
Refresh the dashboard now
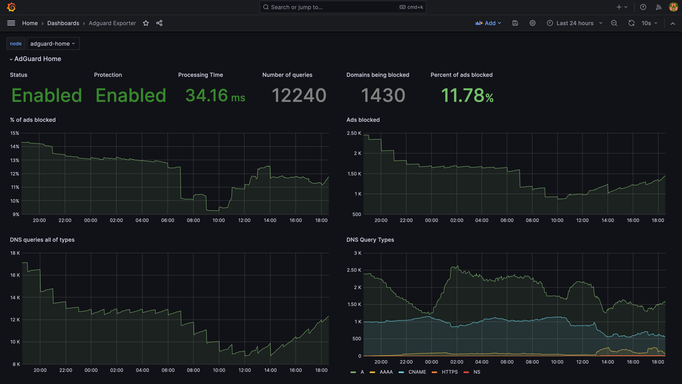coord(631,23)
